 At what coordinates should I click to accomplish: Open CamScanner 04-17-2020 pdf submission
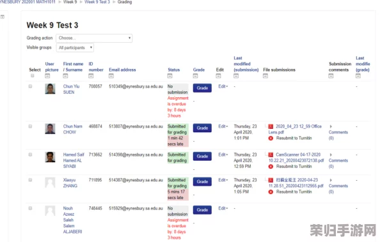296,158
